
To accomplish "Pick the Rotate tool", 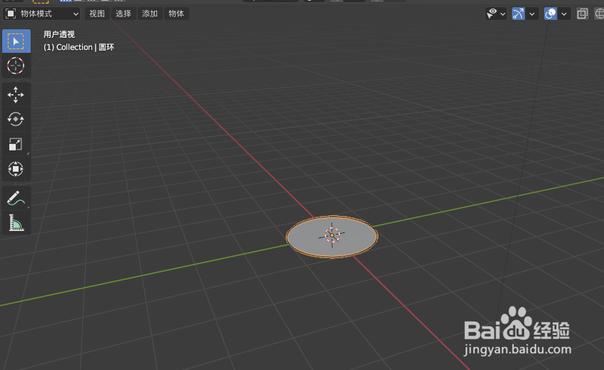I will click(x=16, y=119).
